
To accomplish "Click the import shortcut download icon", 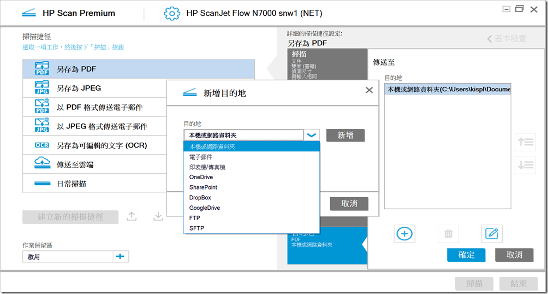I will click(158, 216).
